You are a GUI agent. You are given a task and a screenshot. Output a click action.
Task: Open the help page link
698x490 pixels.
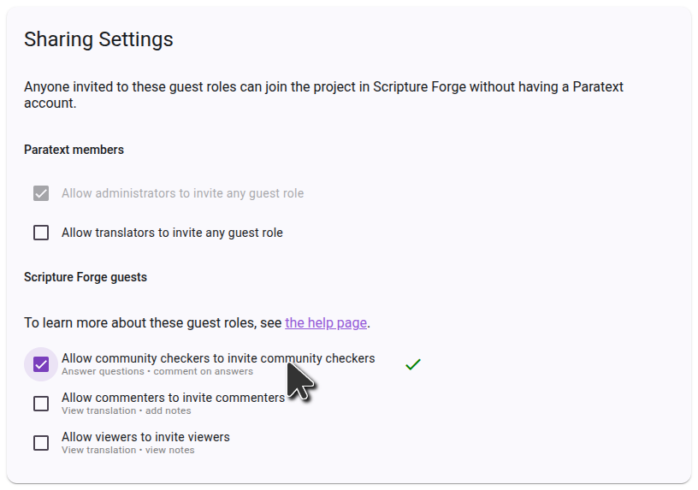coord(326,323)
